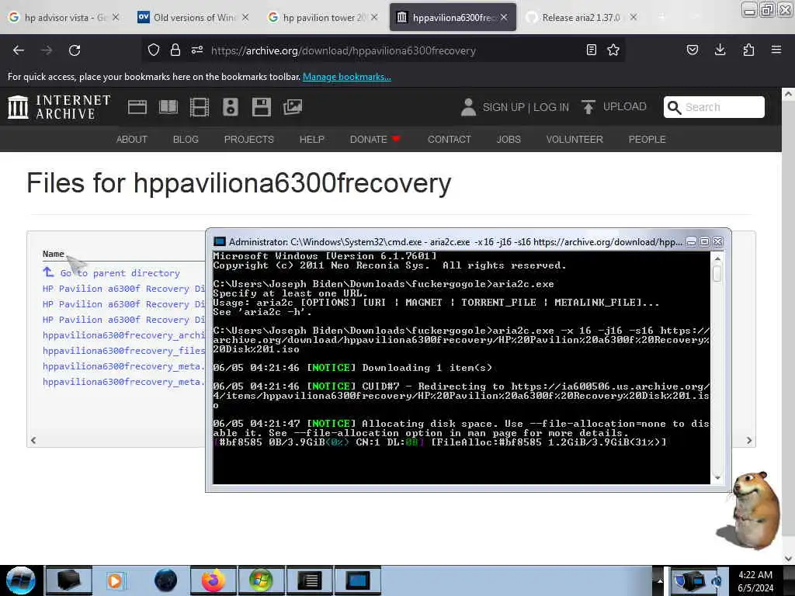Click the site security padlock icon

pyautogui.click(x=175, y=50)
